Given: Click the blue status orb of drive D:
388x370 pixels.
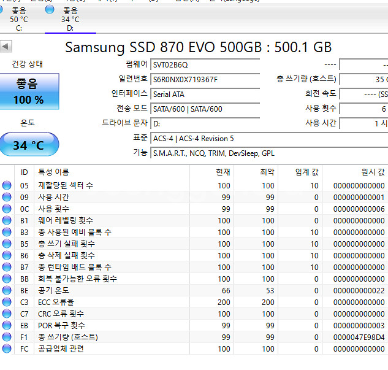Looking at the screenshot, I should tap(50, 10).
